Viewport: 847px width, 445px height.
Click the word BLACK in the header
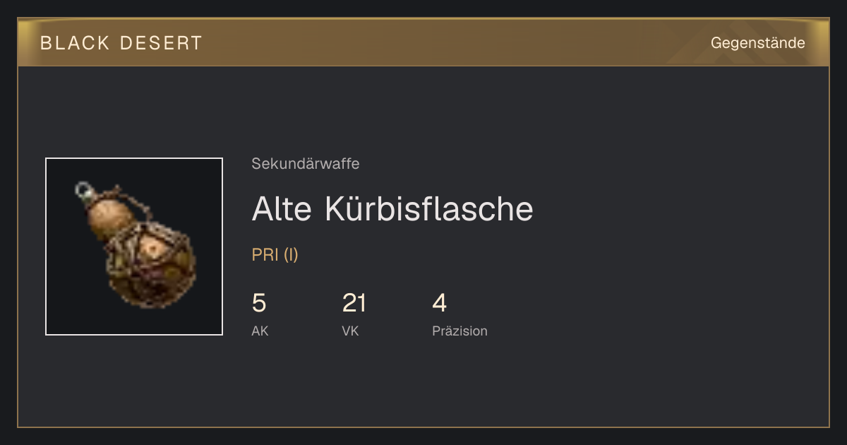pyautogui.click(x=76, y=43)
